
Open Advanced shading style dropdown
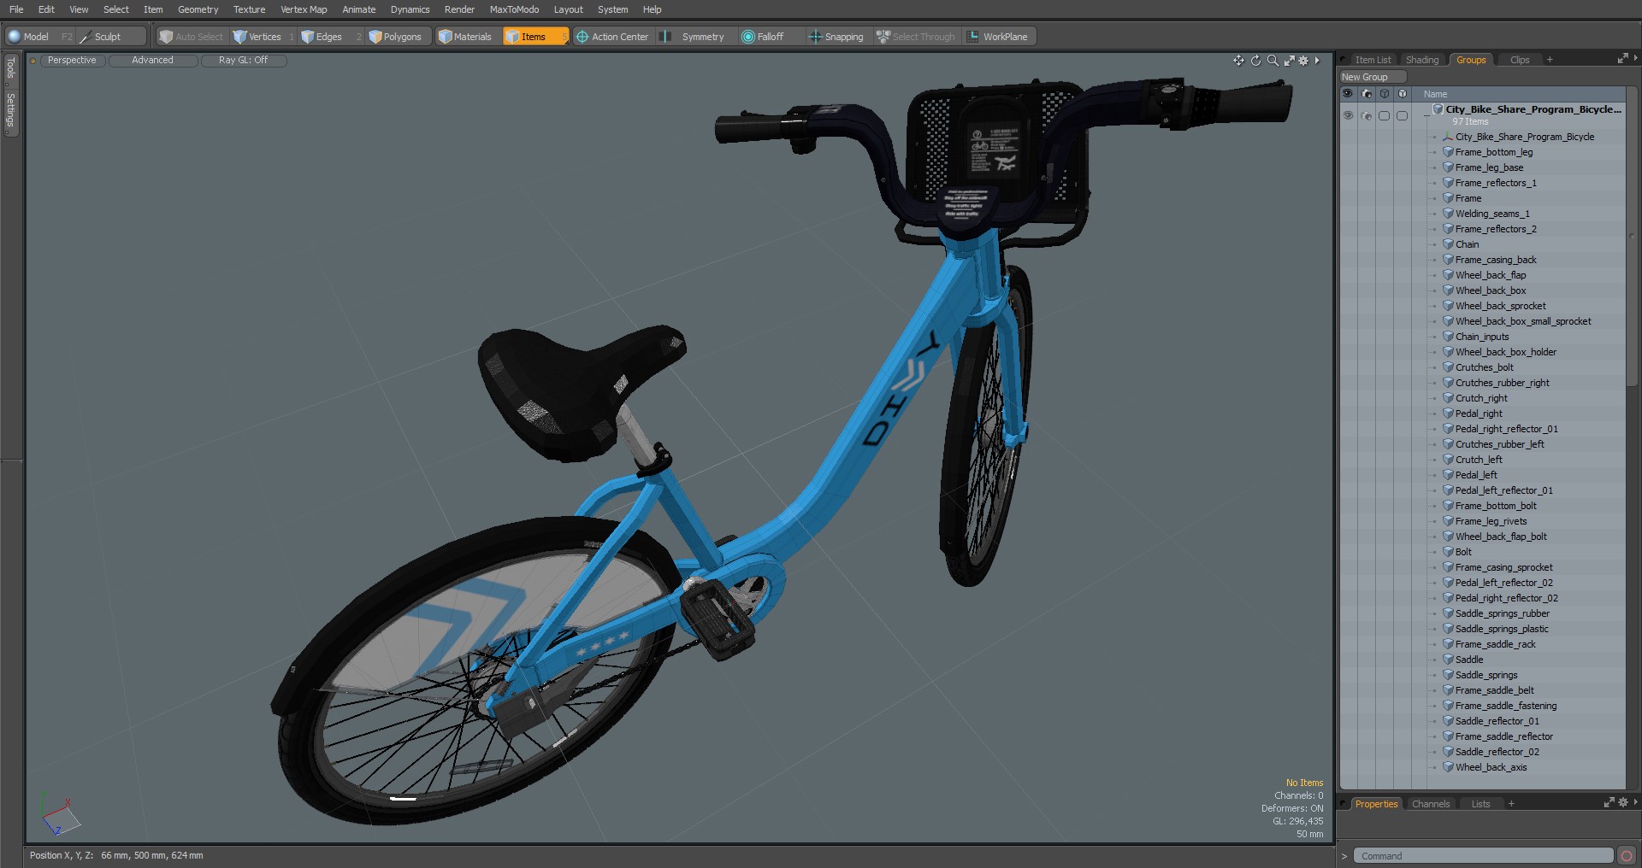pos(153,61)
